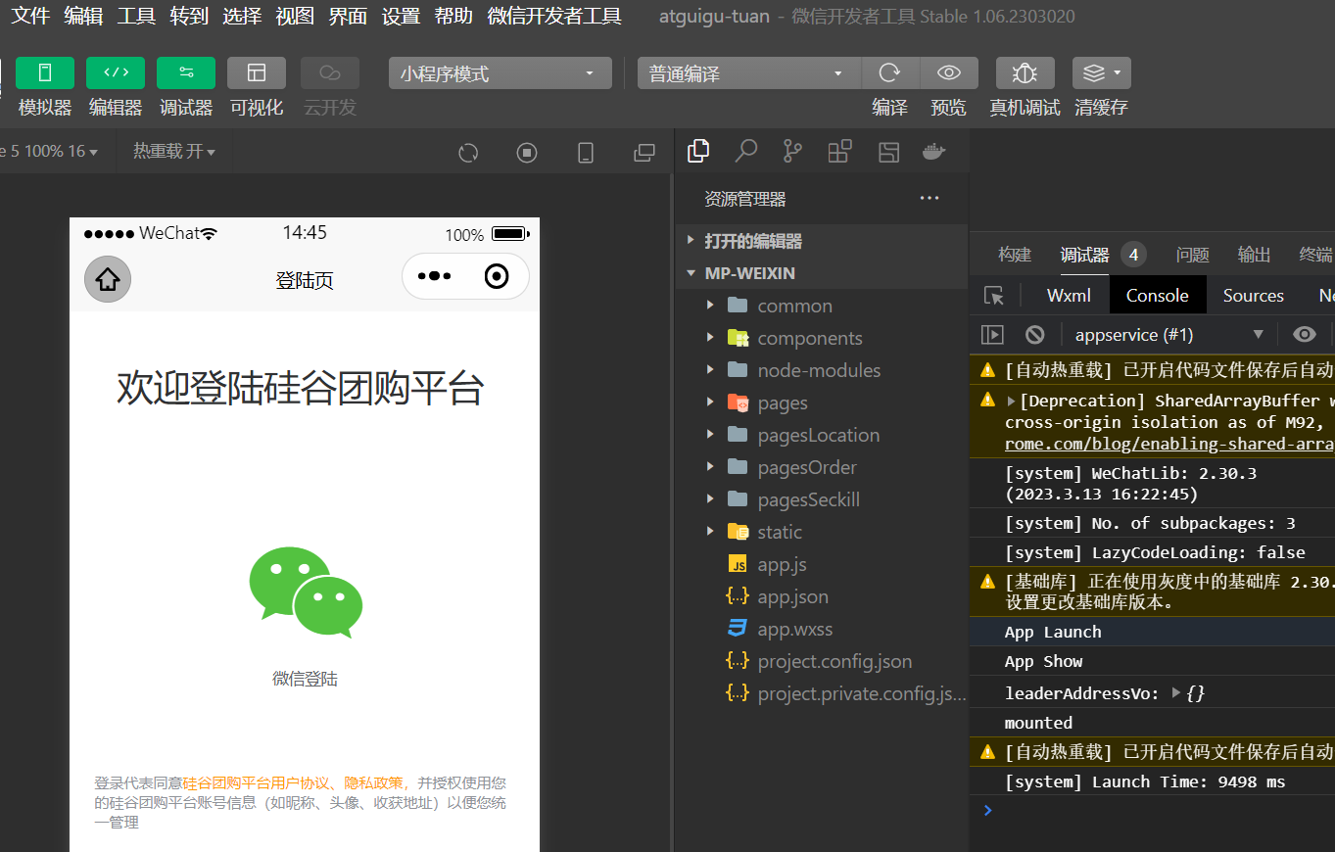Click the clear console icon
Screen dimensions: 1335x852
pos(1034,335)
